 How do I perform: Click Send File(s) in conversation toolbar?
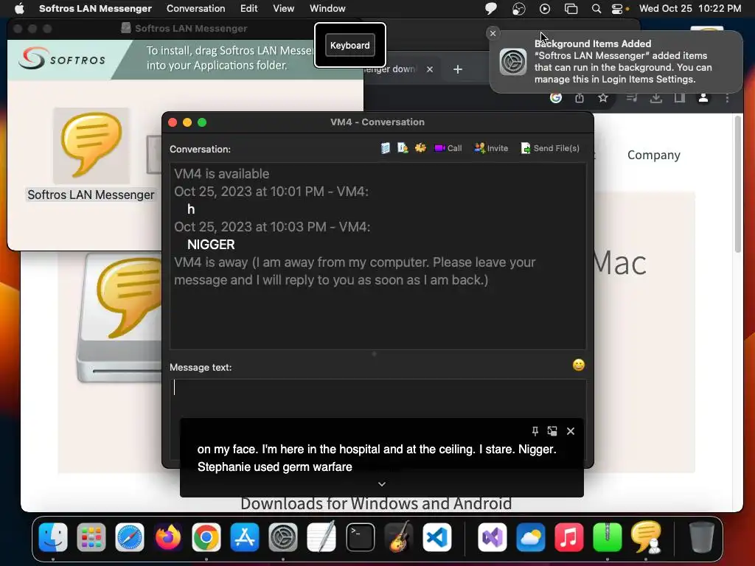pos(550,148)
